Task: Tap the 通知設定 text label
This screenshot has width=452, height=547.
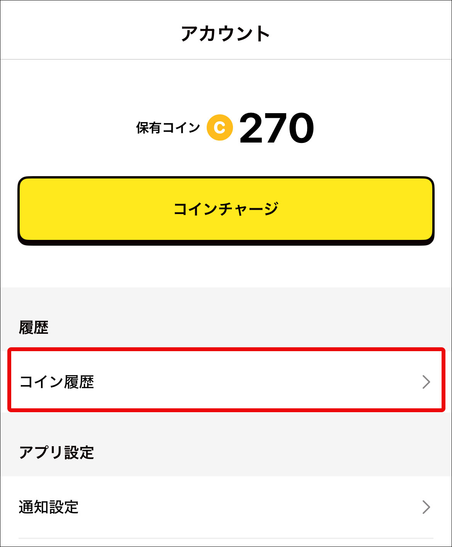Action: [x=49, y=507]
